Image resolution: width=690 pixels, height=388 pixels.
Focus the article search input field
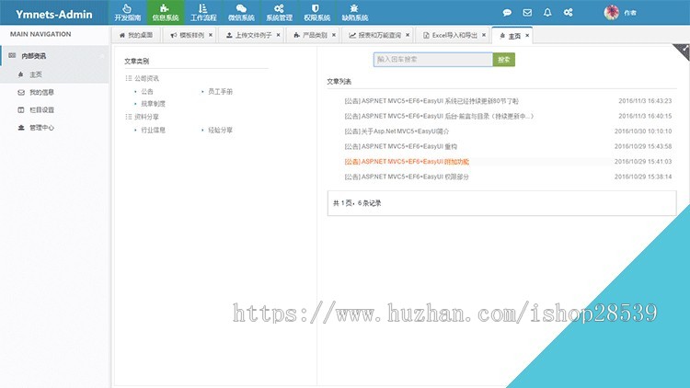pos(433,60)
